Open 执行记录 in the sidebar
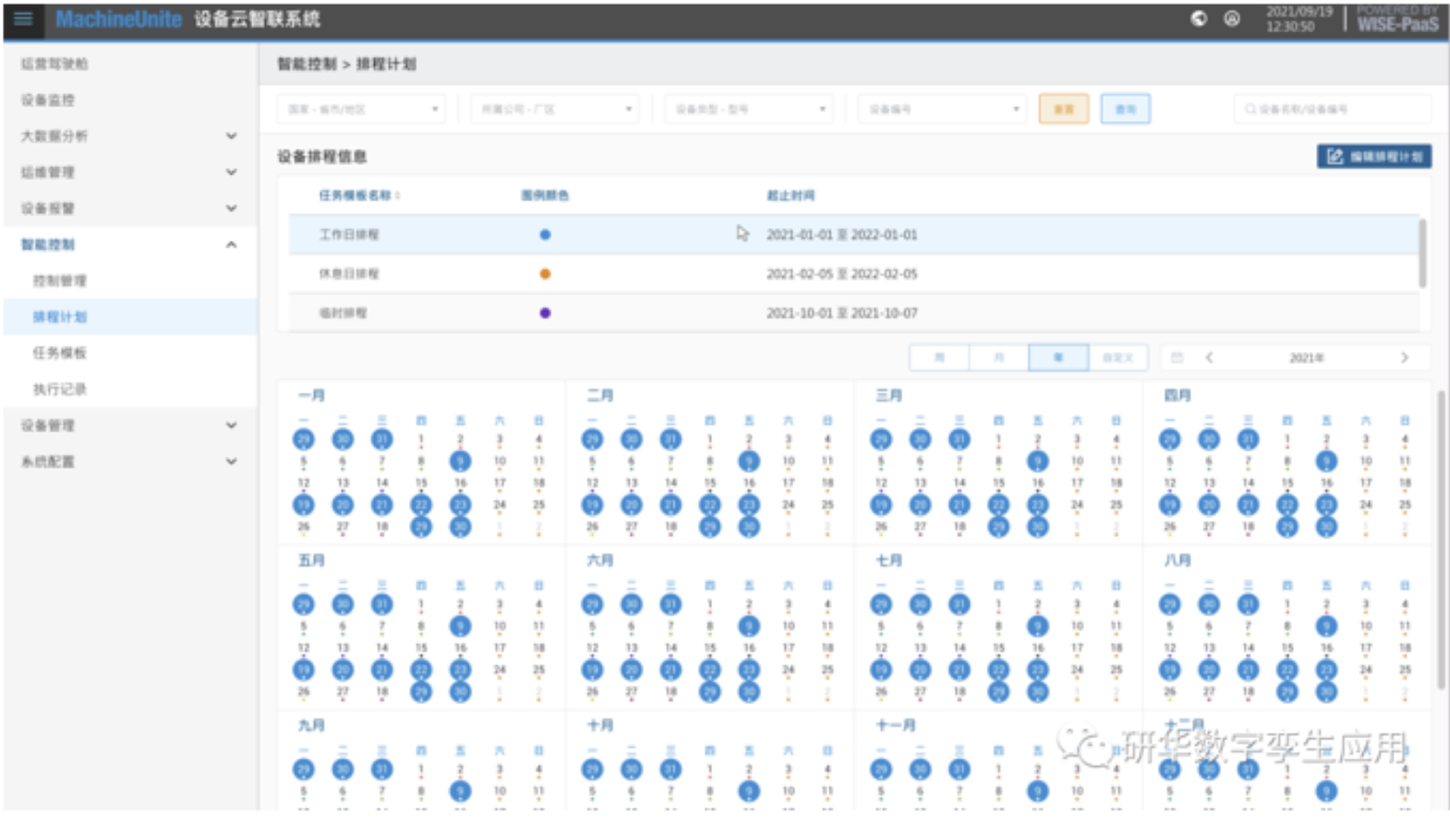The width and height of the screenshot is (1450, 838). point(60,389)
